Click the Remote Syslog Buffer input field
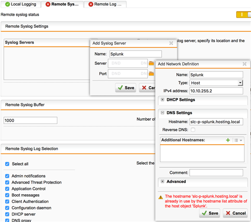 31,120
